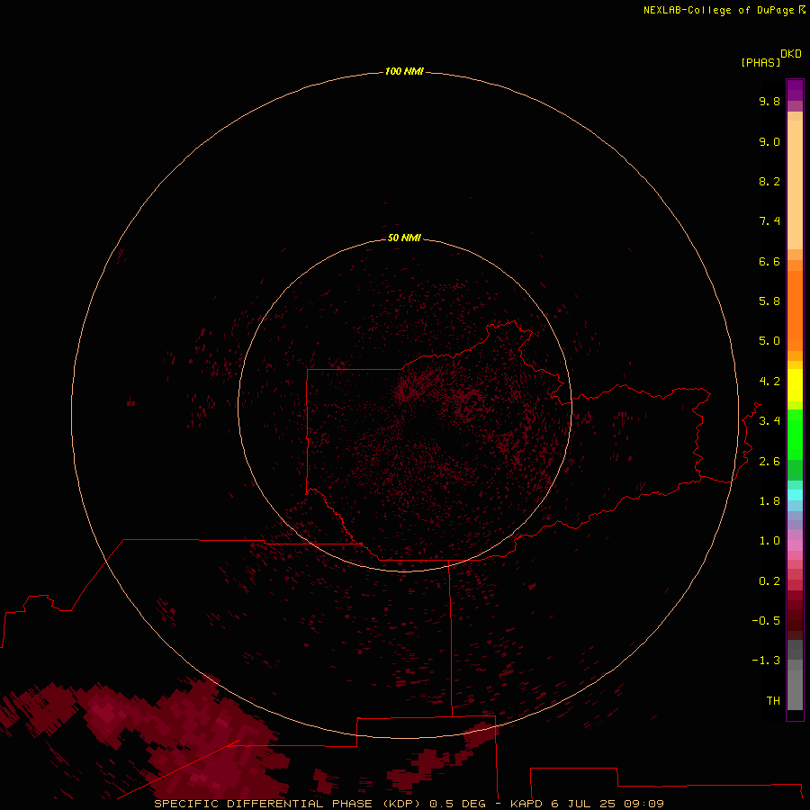Click the TH threshold label
The width and height of the screenshot is (810, 810).
(x=773, y=701)
